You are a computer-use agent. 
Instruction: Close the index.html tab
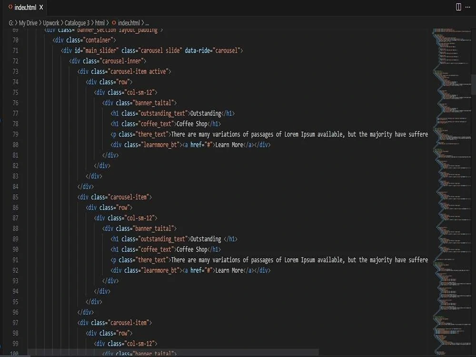tap(41, 7)
